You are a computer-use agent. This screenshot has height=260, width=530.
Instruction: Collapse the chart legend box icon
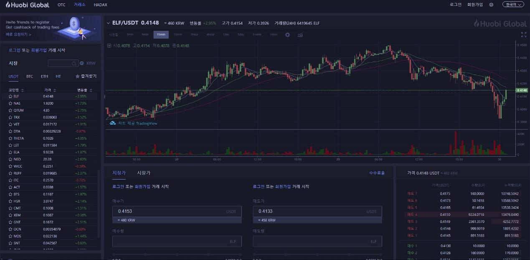click(x=109, y=46)
